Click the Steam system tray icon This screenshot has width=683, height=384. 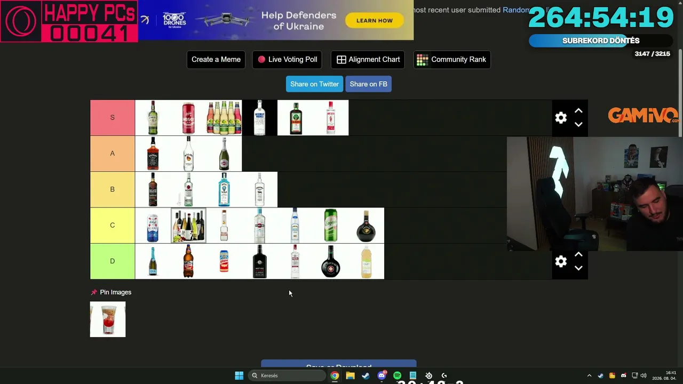601,375
